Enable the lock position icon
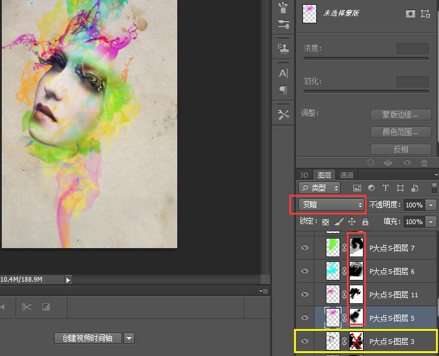439x356 pixels. (x=352, y=222)
